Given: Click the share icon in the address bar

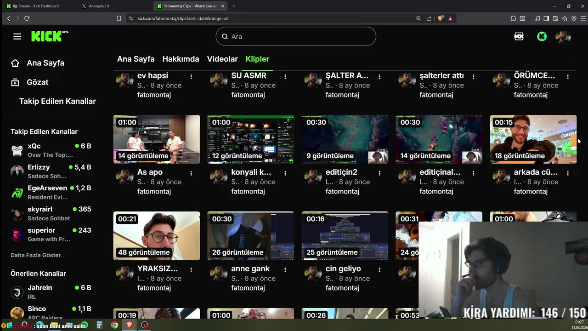Looking at the screenshot, I should [429, 18].
